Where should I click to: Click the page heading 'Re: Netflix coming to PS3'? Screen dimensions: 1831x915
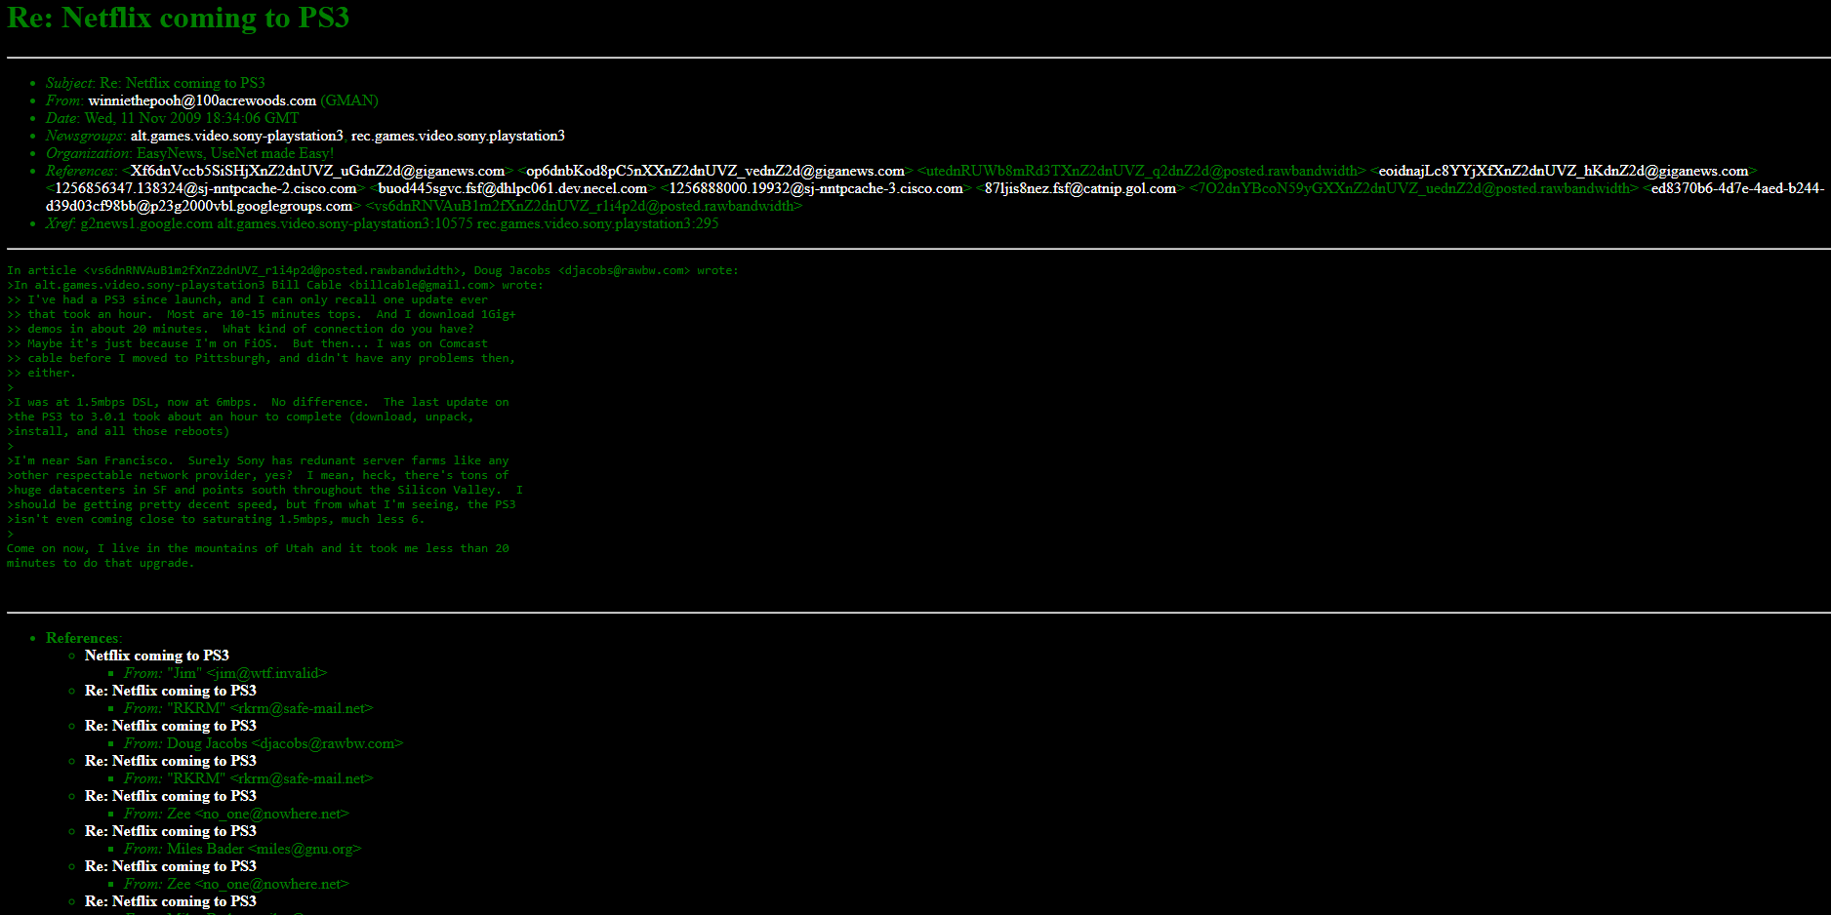coord(179,18)
